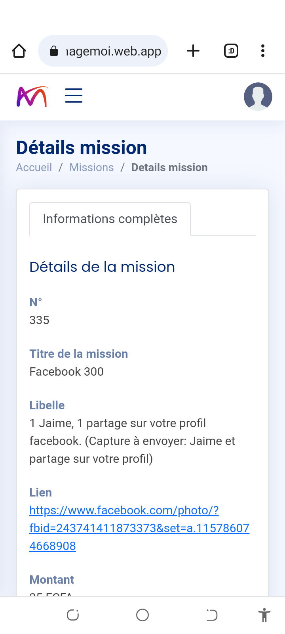Tap the Android home navigation button
The width and height of the screenshot is (285, 634).
[142, 615]
